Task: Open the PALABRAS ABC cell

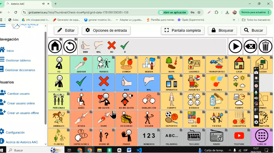Action: 171,137
